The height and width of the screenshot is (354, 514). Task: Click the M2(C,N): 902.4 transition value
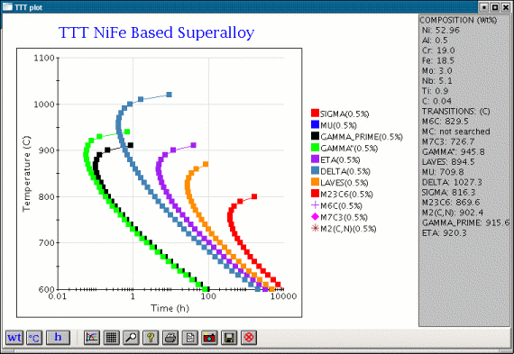453,213
